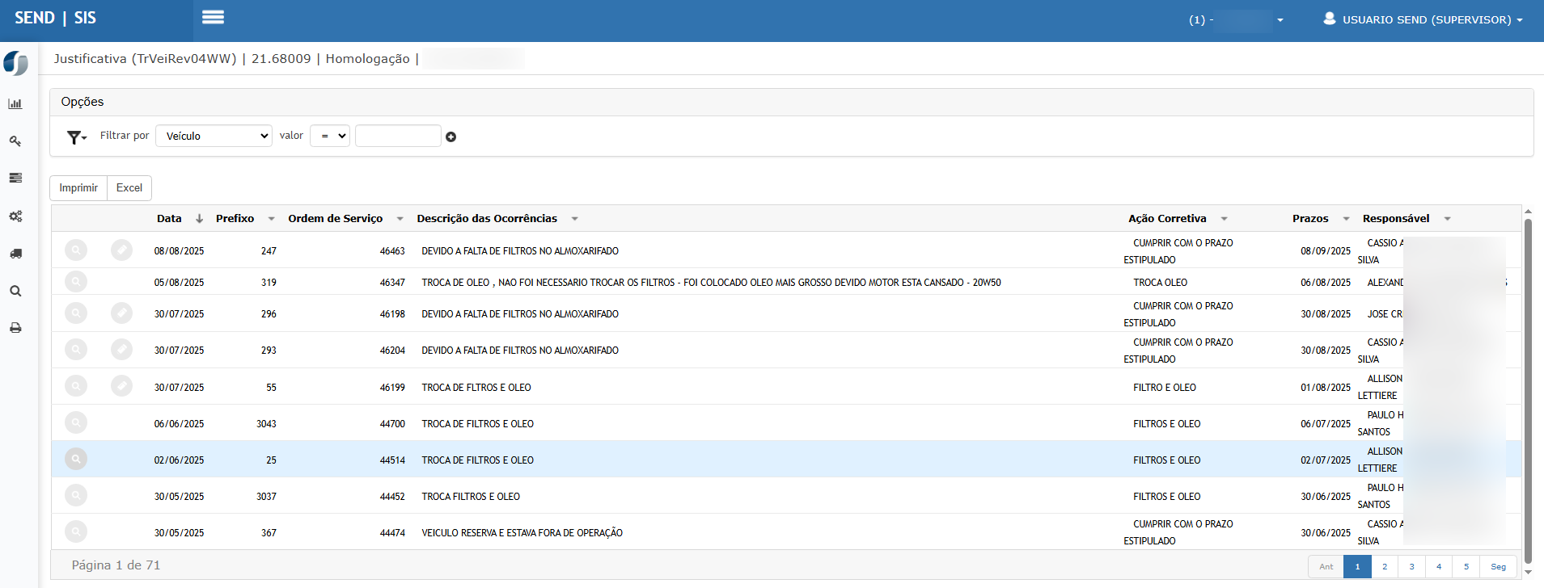Screen dimensions: 1544x588
Task: Expand the USUARIO SEND (SUPERVISOR) user menu
Action: [1423, 19]
